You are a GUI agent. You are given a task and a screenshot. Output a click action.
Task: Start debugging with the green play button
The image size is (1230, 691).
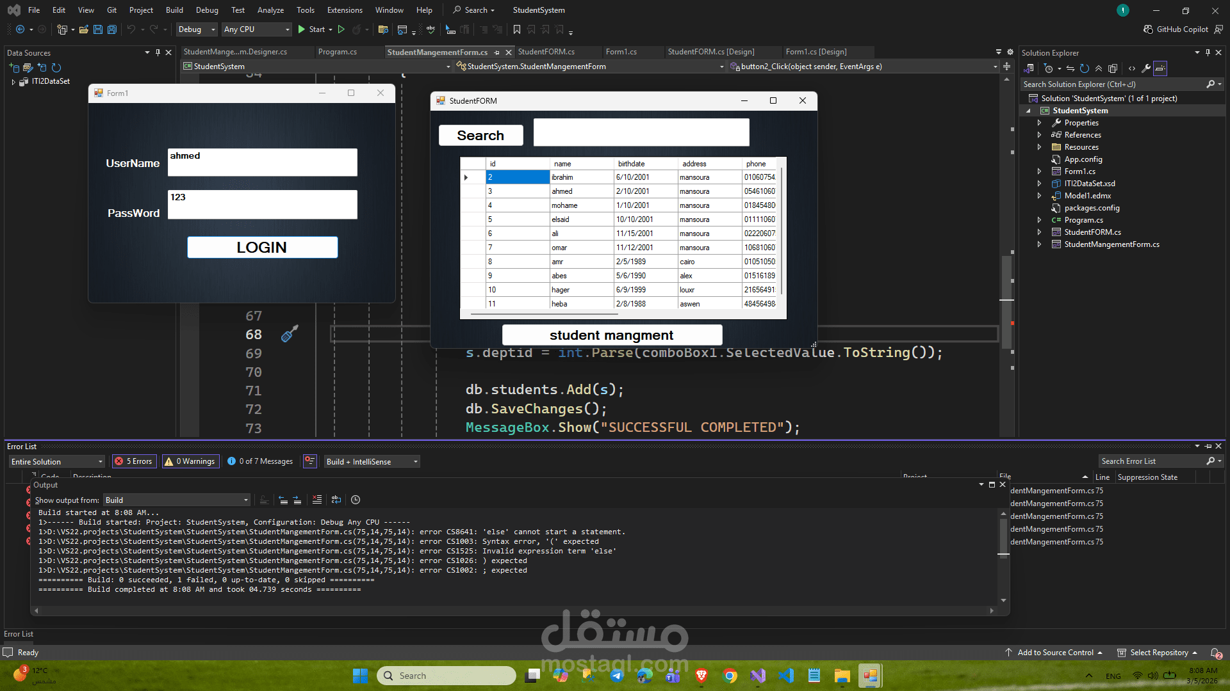[x=301, y=29]
